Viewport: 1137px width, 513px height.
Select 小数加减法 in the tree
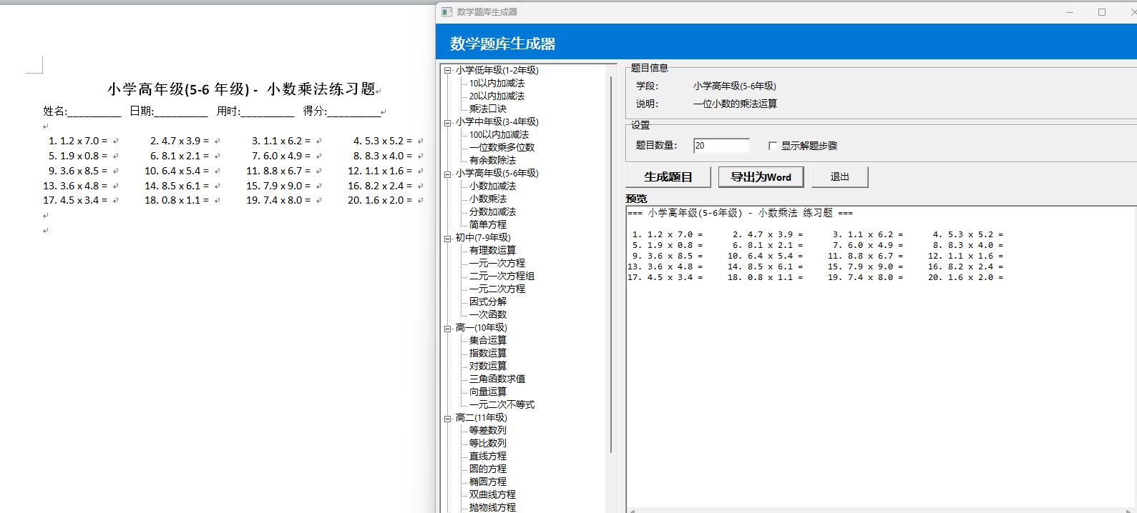click(492, 186)
